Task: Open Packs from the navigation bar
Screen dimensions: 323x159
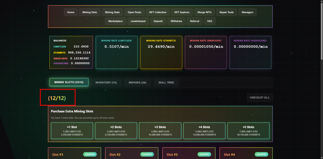Action: [x=134, y=12]
